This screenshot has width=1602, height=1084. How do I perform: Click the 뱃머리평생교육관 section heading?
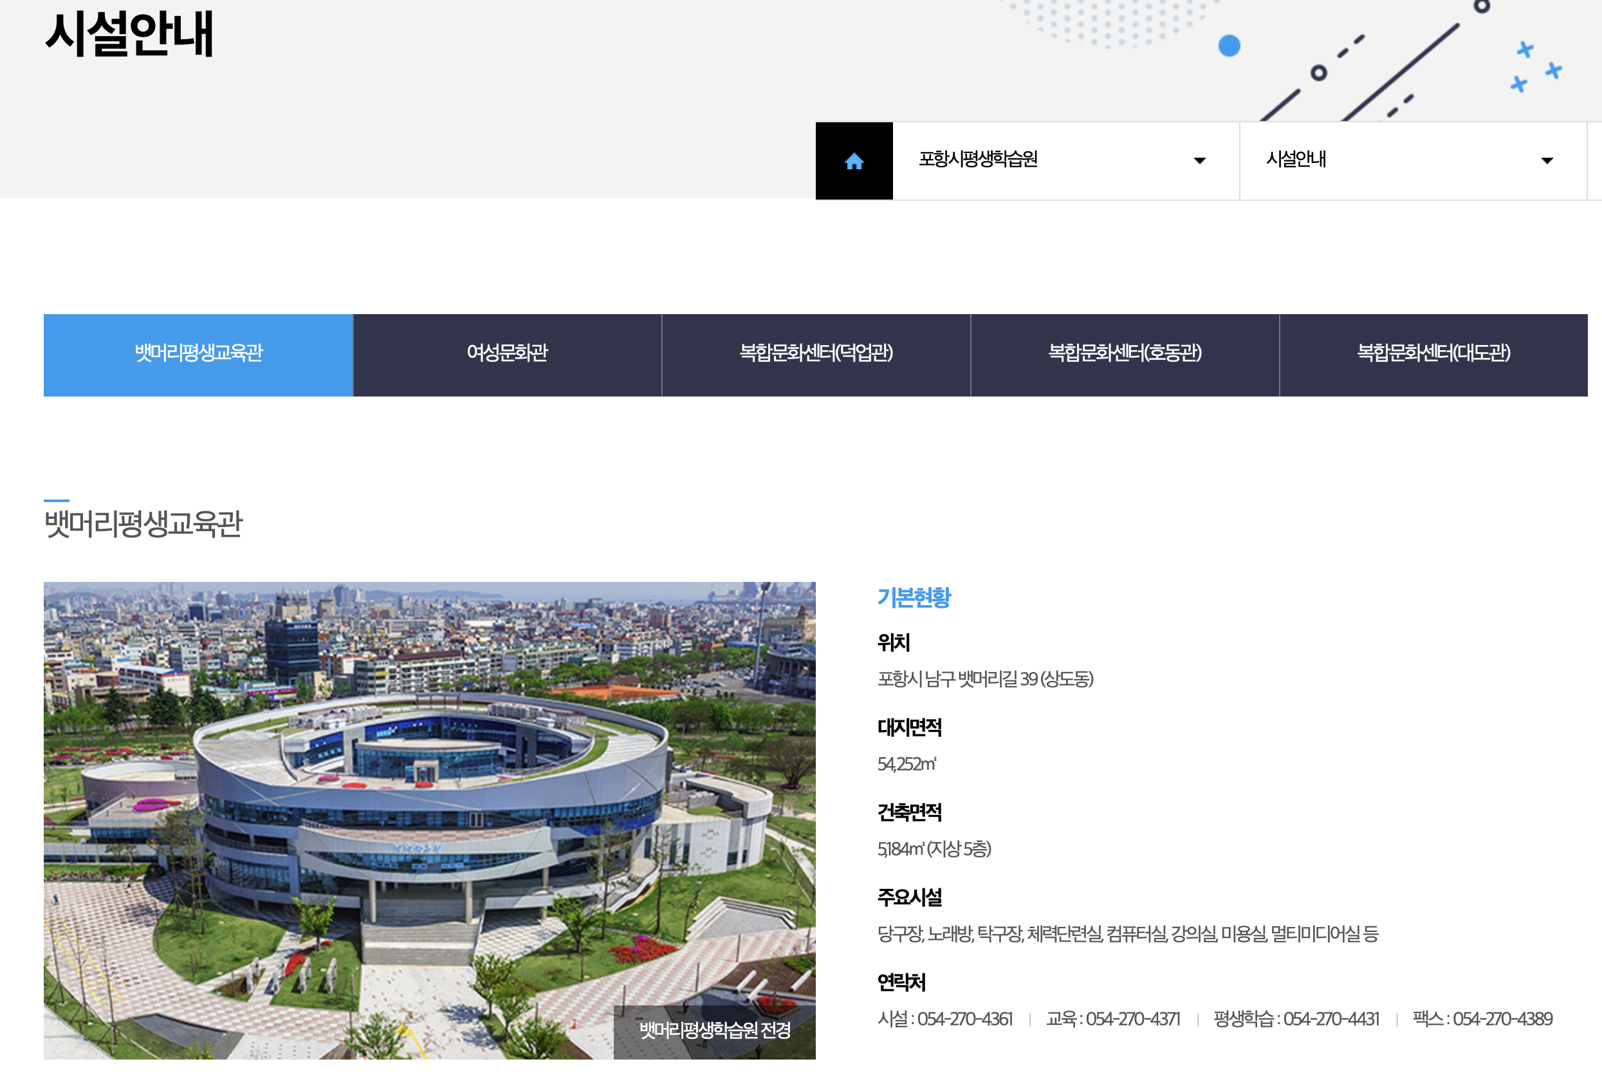point(143,524)
